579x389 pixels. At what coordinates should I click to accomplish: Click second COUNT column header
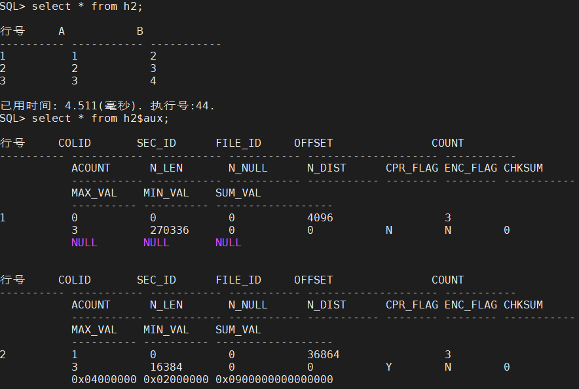click(447, 280)
